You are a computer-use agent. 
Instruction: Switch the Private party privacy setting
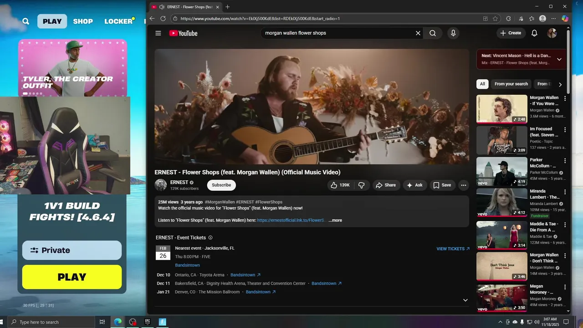72,250
